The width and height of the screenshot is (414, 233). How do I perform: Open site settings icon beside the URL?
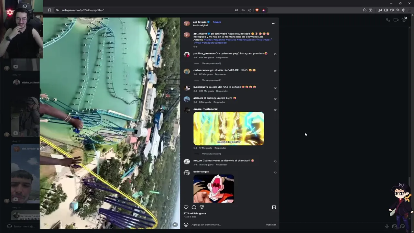(x=57, y=10)
